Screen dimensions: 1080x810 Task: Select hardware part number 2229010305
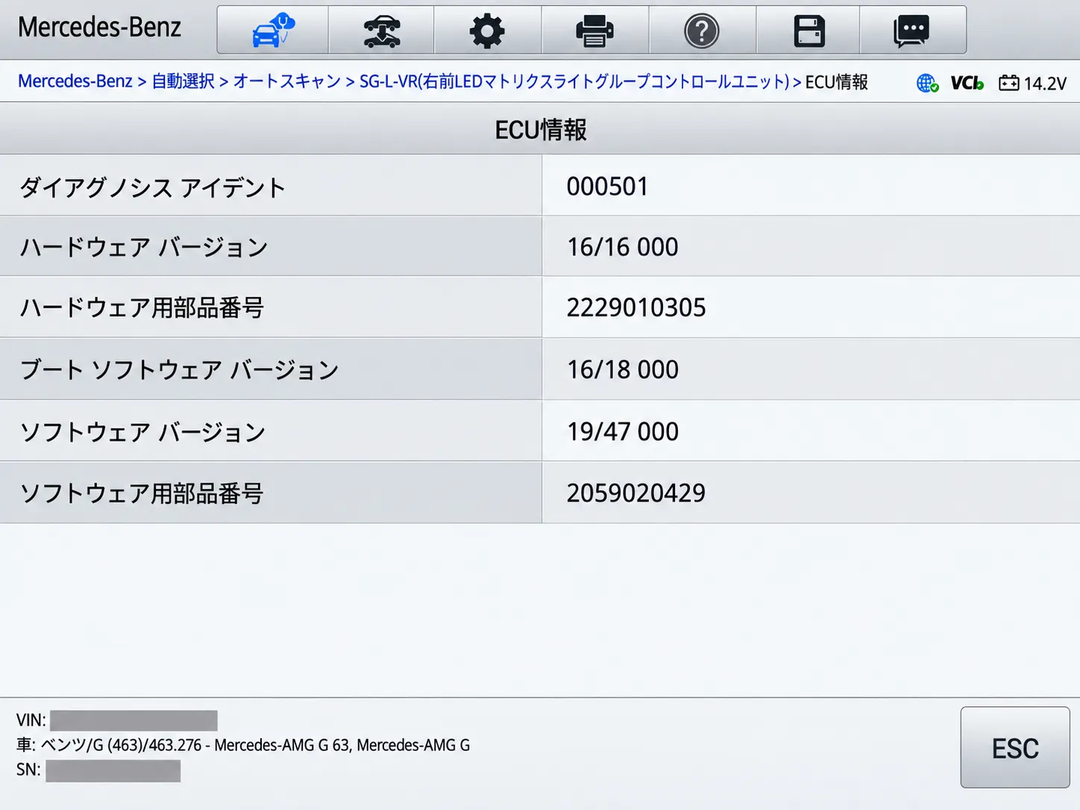[636, 308]
